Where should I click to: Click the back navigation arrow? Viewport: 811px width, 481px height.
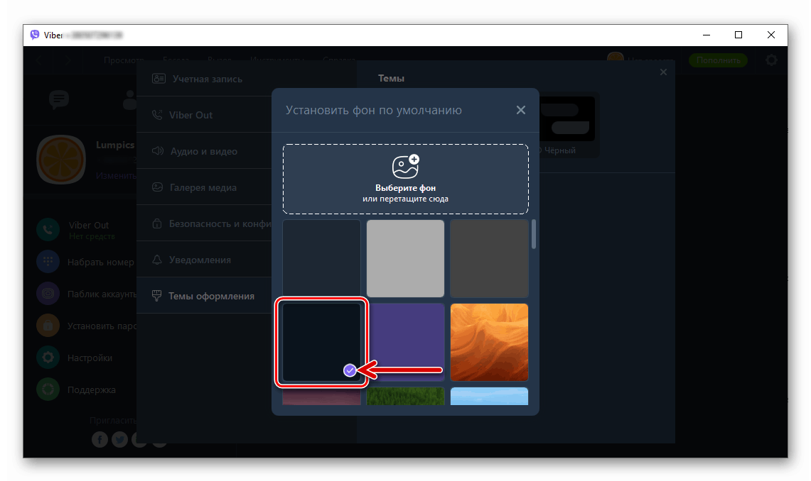[x=39, y=60]
